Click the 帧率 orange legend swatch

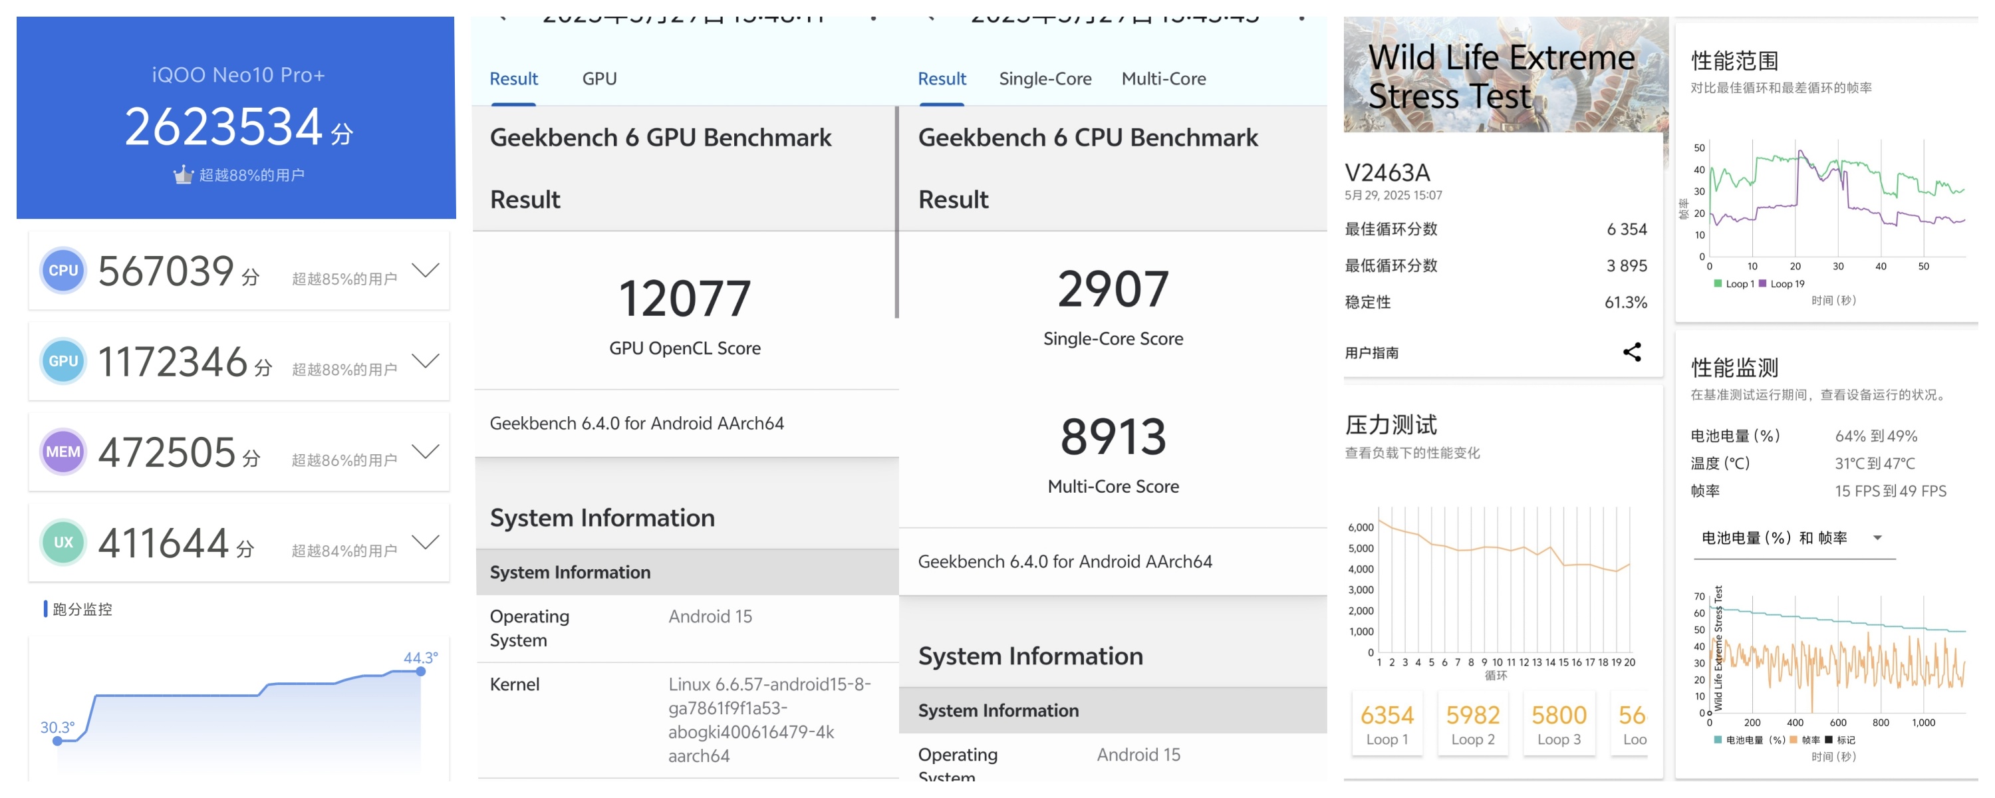(1794, 740)
